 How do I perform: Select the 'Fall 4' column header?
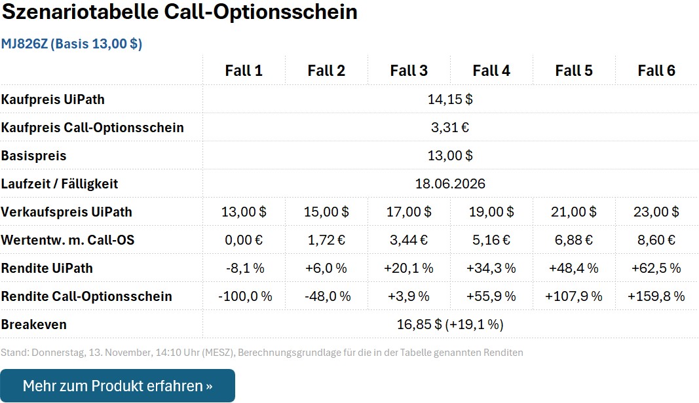pyautogui.click(x=491, y=70)
